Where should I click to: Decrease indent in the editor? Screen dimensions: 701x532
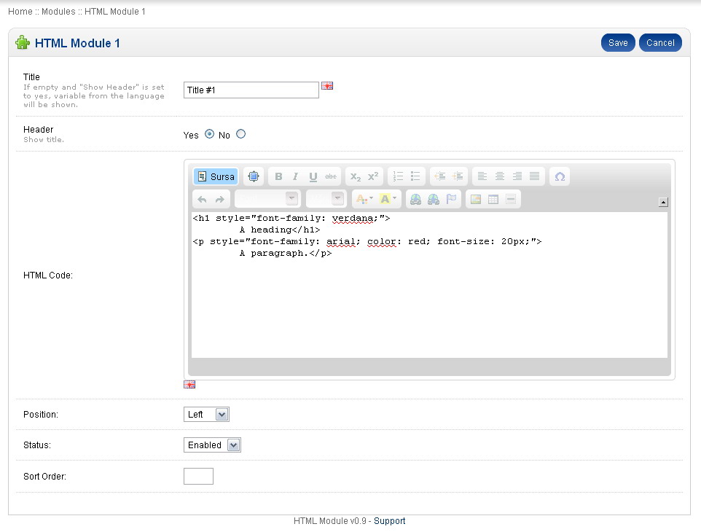(x=440, y=176)
